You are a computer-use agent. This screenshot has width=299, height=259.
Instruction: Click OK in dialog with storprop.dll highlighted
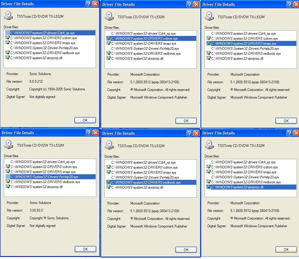tap(286, 249)
